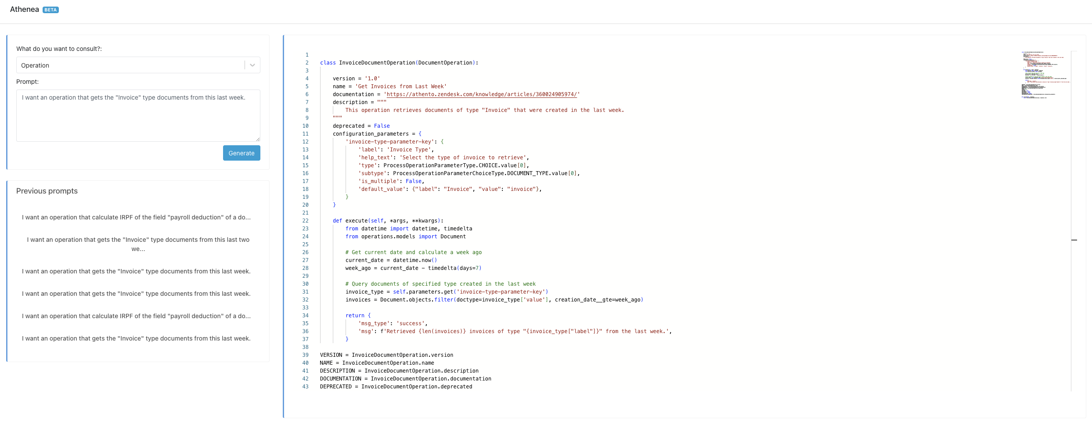
Task: Click the Athenea app title
Action: [x=24, y=10]
